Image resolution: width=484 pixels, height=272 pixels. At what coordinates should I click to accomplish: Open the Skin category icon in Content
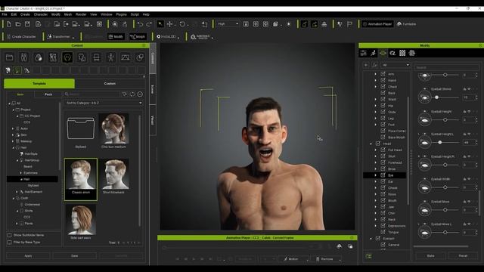point(39,57)
